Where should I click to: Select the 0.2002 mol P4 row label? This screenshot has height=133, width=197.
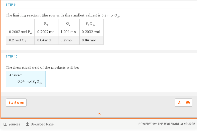[x=20, y=32]
